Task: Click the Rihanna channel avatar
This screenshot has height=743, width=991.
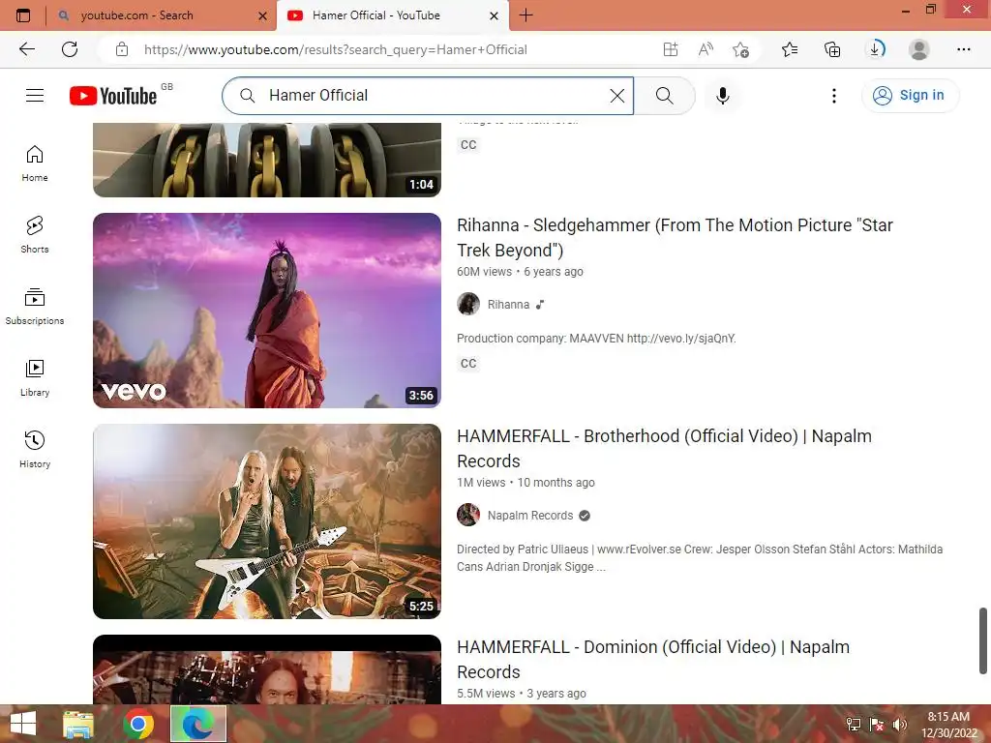Action: 468,304
